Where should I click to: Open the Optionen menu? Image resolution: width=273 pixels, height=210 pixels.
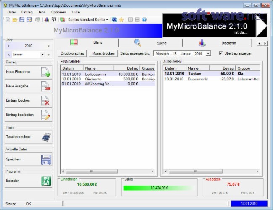coord(58,12)
